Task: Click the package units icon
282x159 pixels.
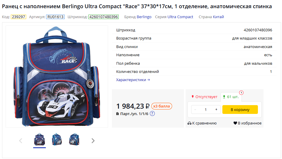Action: (117, 114)
